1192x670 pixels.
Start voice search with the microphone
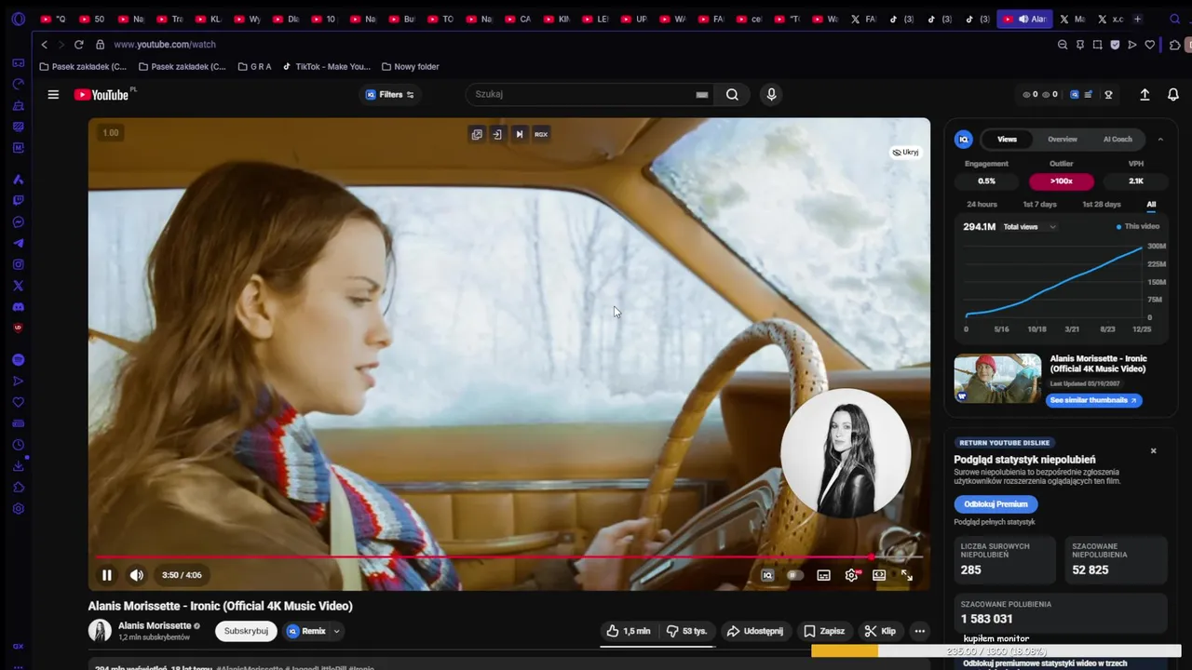tap(771, 94)
